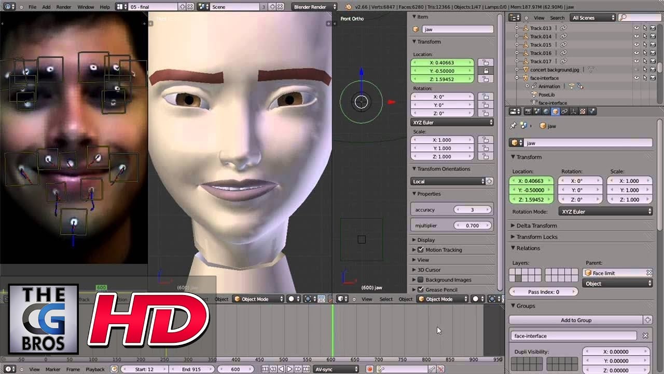
Task: Delete the current Scene
Action: pyautogui.click(x=280, y=7)
